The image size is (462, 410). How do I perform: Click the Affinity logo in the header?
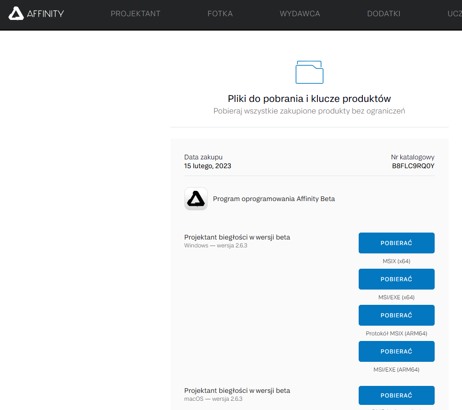click(36, 13)
